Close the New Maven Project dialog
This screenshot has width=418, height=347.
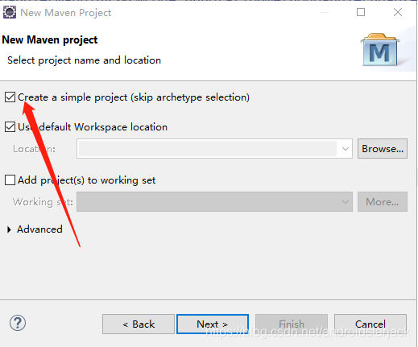click(398, 12)
